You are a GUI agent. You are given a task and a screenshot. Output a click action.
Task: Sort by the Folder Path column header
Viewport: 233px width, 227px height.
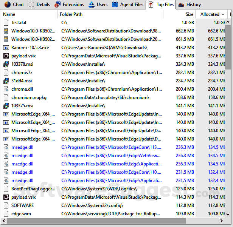110,14
